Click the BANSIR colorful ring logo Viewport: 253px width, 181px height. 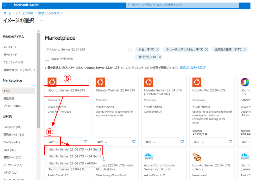point(245,82)
